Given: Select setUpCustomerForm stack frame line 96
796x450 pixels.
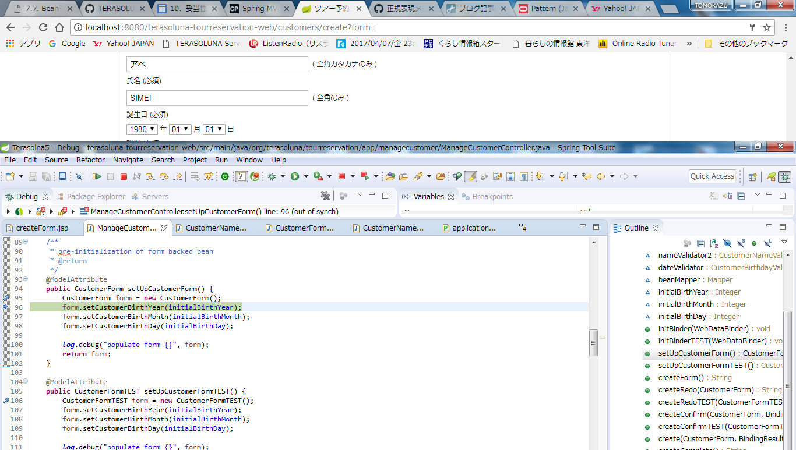Looking at the screenshot, I should click(214, 212).
